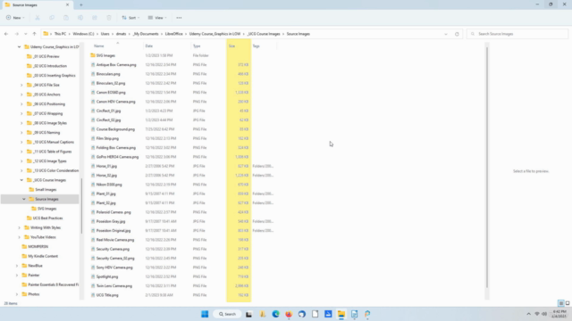This screenshot has height=321, width=572.
Task: Open a new Explorer tab with plus
Action: tap(81, 4)
